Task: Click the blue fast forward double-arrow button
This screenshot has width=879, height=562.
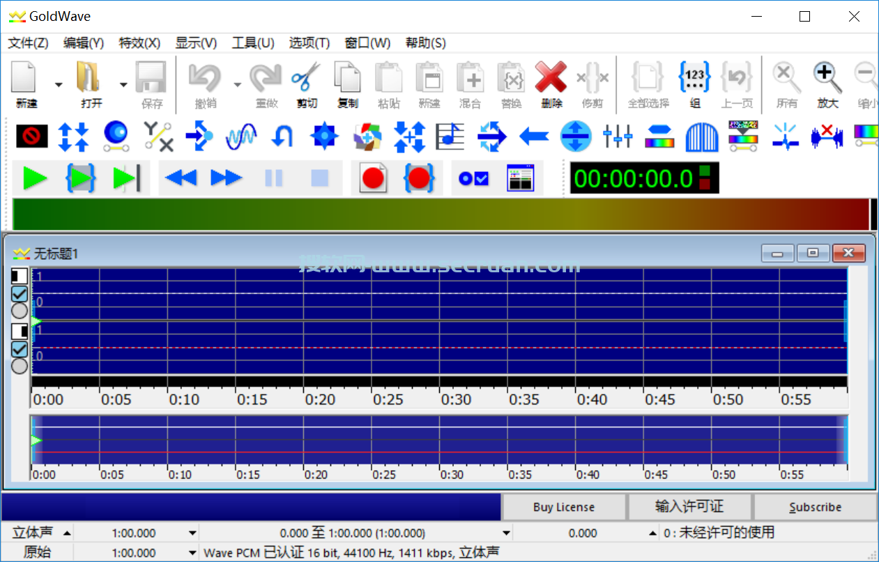Action: [227, 178]
